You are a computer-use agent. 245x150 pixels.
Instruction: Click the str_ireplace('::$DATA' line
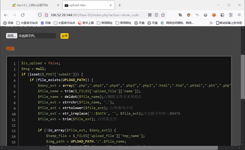pyautogui.click(x=109, y=113)
